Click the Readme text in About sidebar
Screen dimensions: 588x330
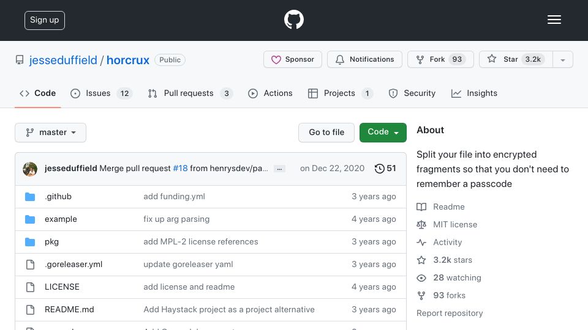(x=449, y=207)
